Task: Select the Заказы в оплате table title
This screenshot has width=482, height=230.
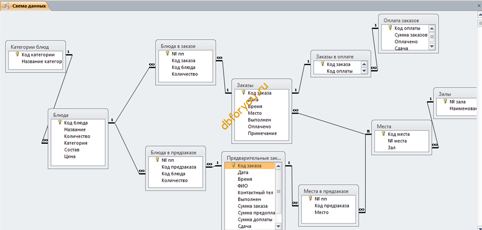Action: click(x=335, y=57)
